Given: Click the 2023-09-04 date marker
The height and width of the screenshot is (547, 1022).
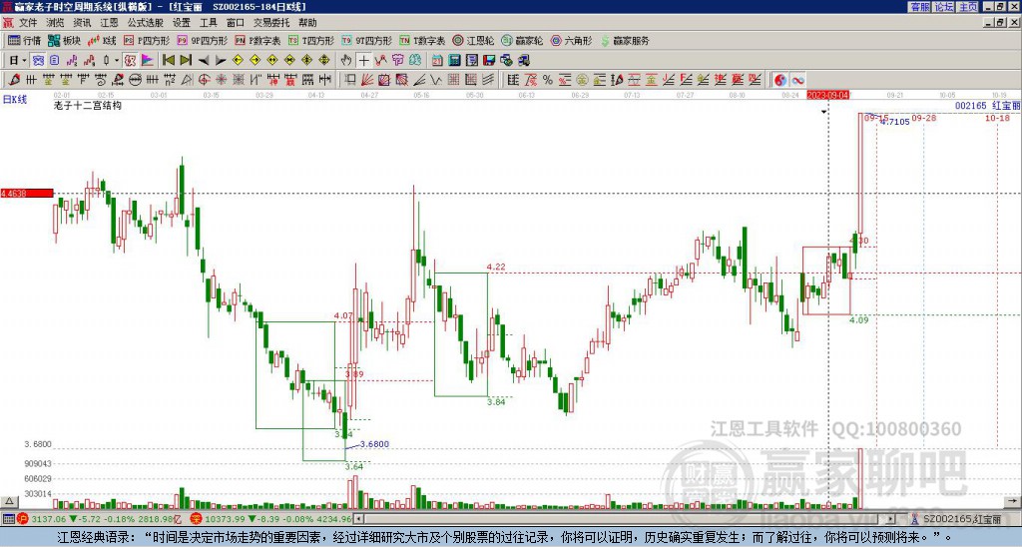Looking at the screenshot, I should 827,95.
